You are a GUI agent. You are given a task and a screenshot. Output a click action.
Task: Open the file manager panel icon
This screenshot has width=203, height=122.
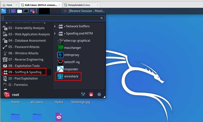19,11
